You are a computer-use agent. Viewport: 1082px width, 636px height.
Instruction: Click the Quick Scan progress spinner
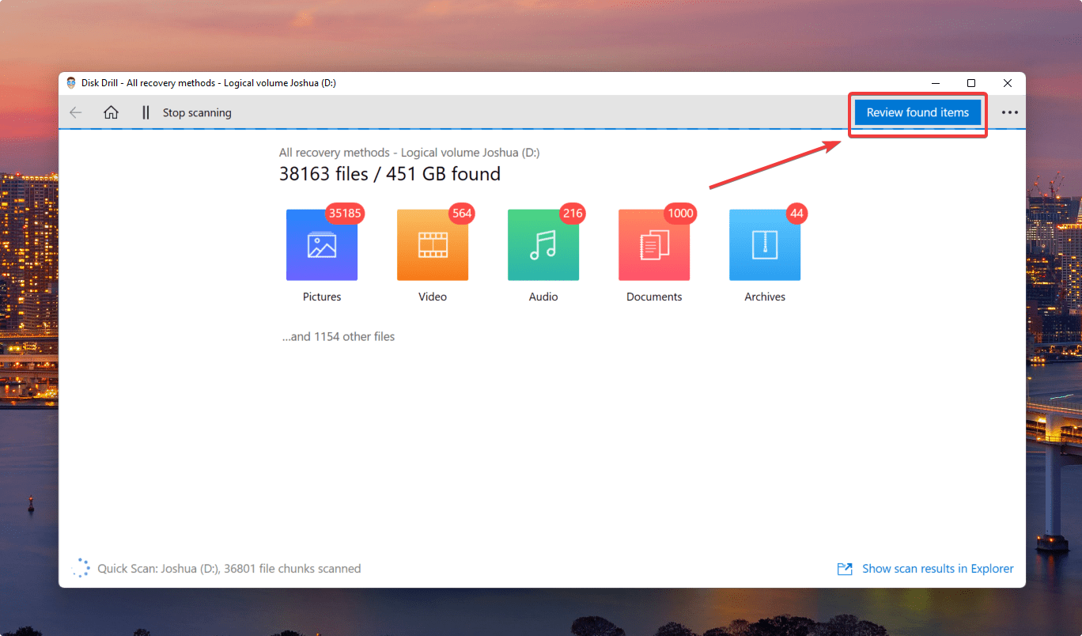81,568
